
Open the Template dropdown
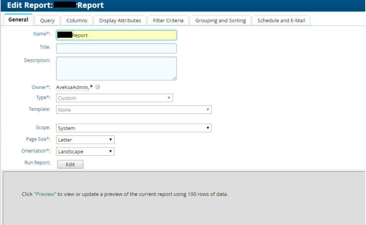(133, 110)
